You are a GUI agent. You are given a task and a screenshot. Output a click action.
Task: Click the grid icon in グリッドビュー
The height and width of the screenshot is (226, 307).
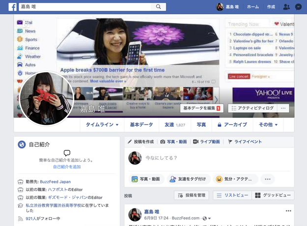pyautogui.click(x=258, y=195)
